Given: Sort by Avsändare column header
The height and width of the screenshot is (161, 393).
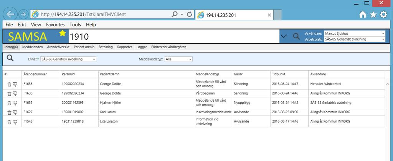Looking at the screenshot, I should pos(347,75).
